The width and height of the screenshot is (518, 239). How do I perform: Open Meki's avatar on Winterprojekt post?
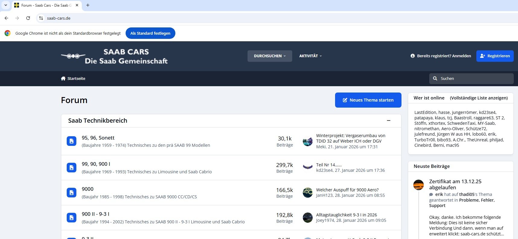tap(308, 141)
